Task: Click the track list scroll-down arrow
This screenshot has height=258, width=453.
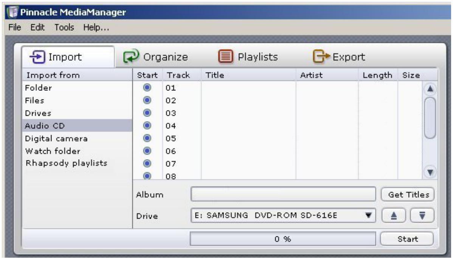Action: (x=430, y=172)
